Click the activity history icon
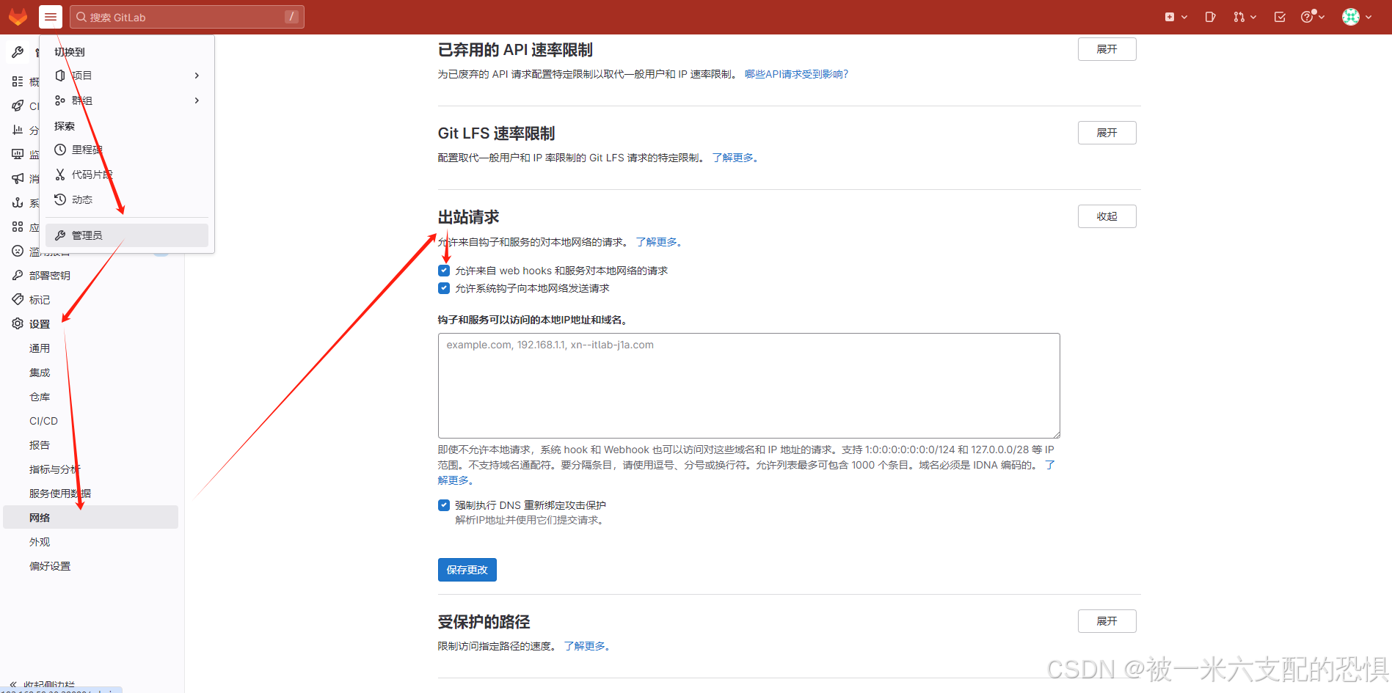1392x693 pixels. pyautogui.click(x=60, y=199)
